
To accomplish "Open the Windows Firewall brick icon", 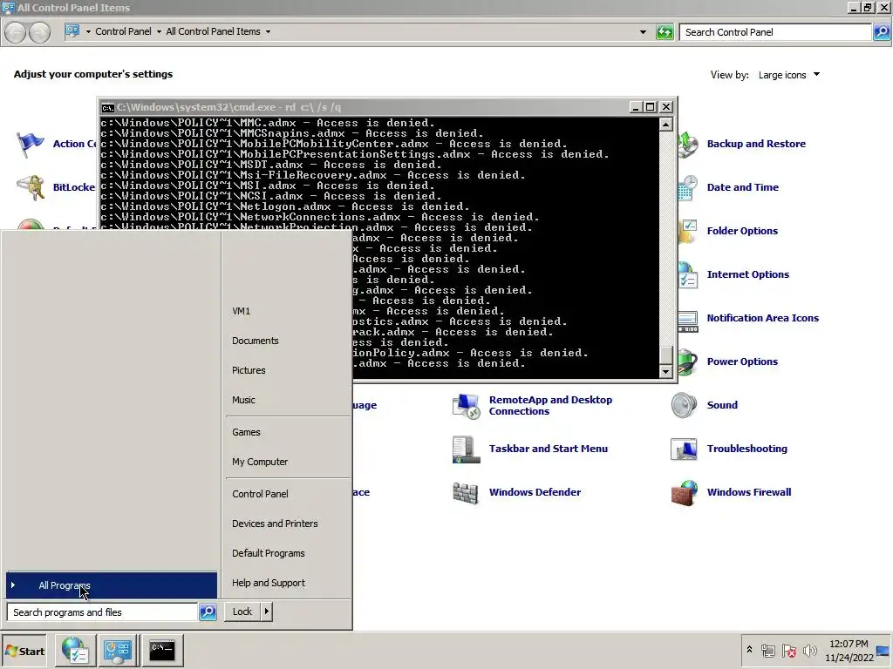I will [684, 493].
